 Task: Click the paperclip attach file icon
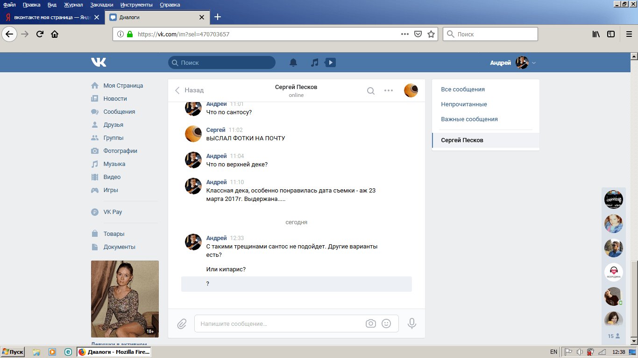tap(182, 324)
